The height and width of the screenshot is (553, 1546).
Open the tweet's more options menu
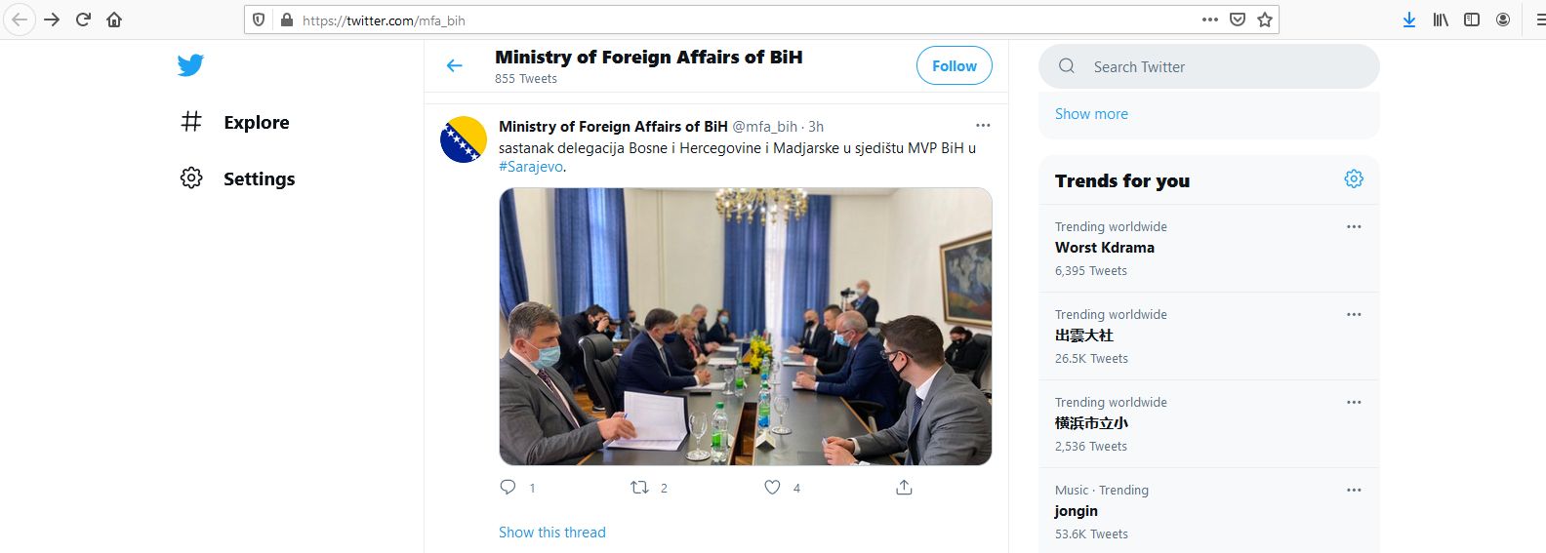[x=983, y=125]
